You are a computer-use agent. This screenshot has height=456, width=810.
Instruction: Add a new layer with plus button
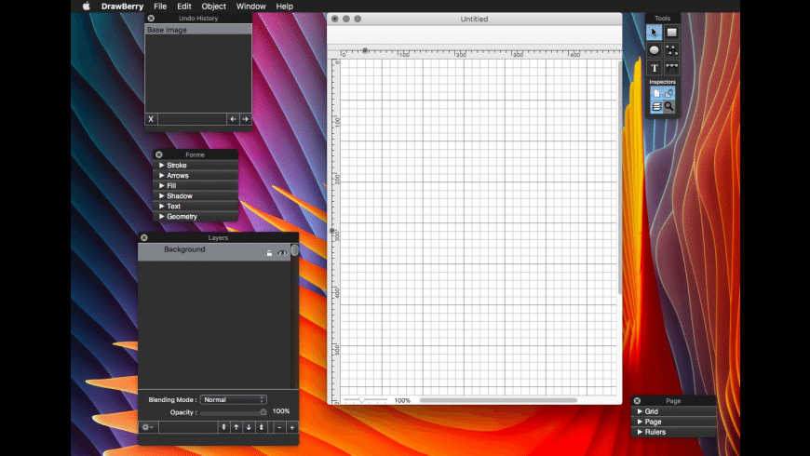tap(291, 427)
